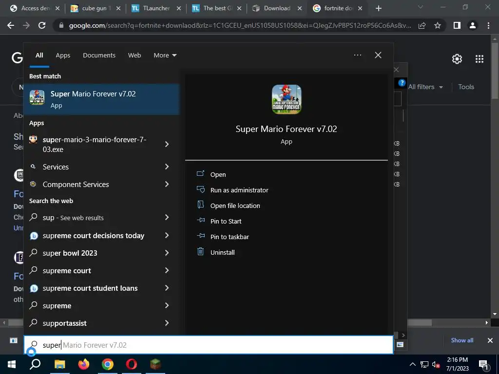This screenshot has height=374, width=499.
Task: Launch Firefox from the taskbar
Action: tap(84, 364)
